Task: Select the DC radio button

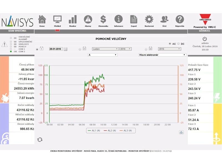Action: pos(178,44)
